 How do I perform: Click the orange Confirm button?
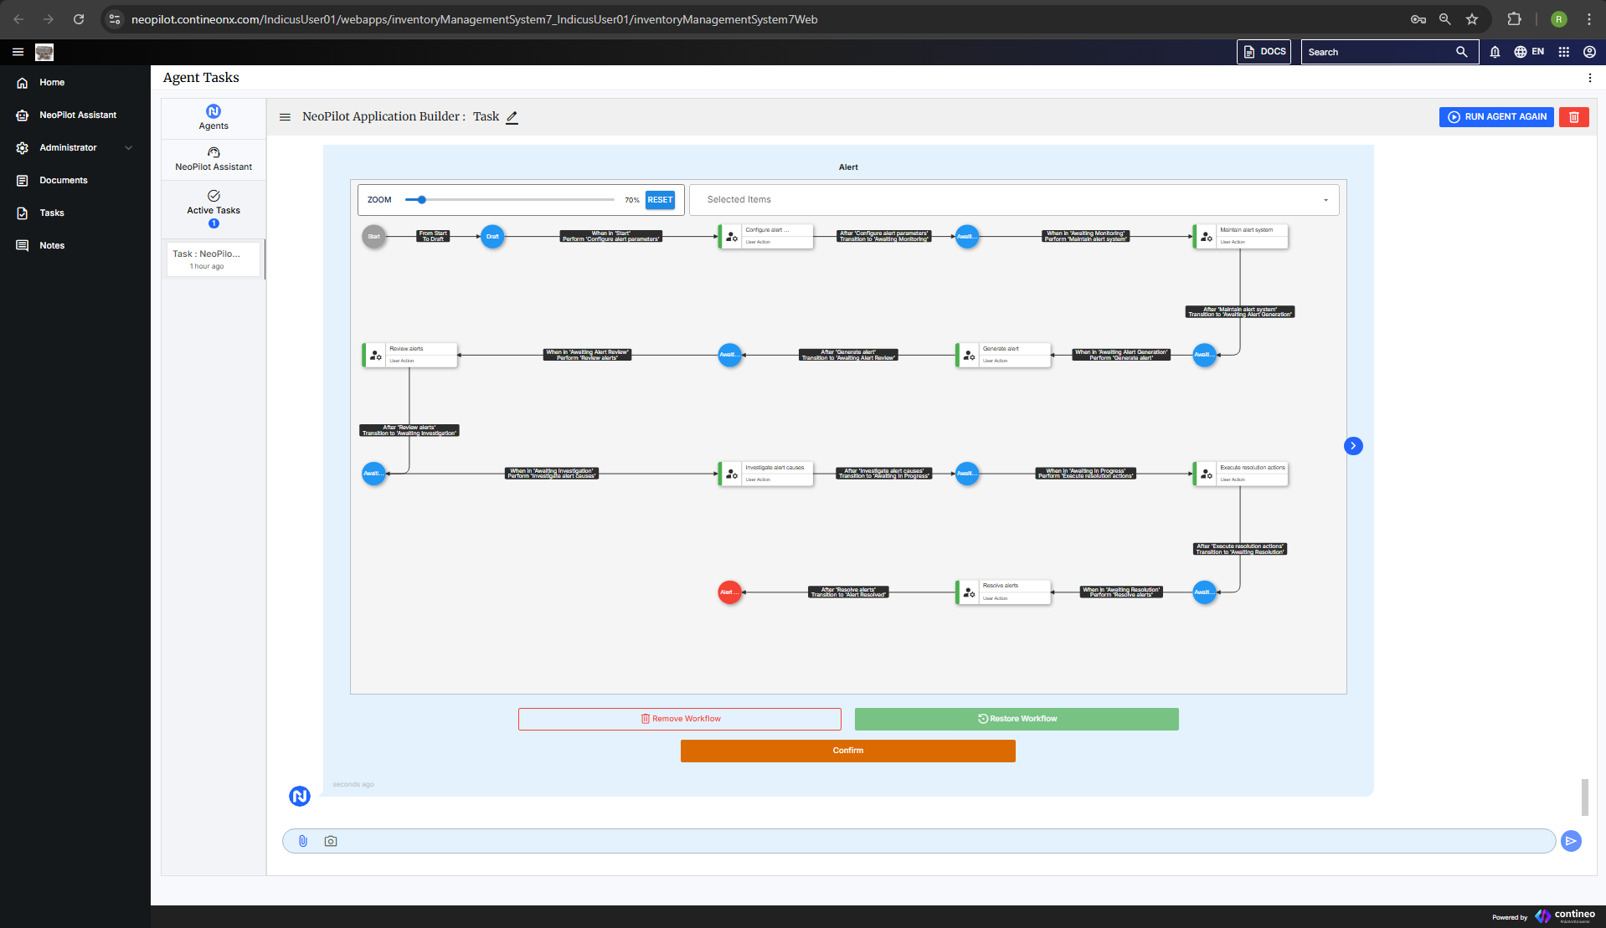(x=848, y=751)
